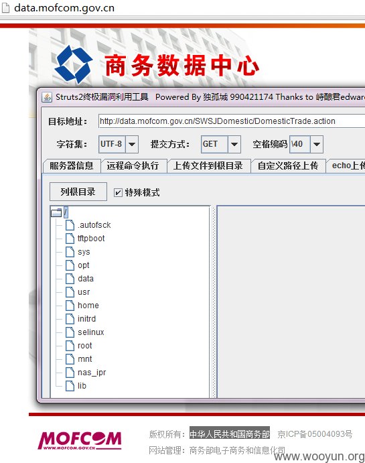Screen dimensions: 365x463
Task: Switch to the 远程命令执行 tab
Action: tap(133, 166)
